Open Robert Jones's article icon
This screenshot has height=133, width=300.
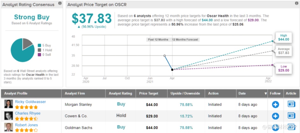coord(291,127)
